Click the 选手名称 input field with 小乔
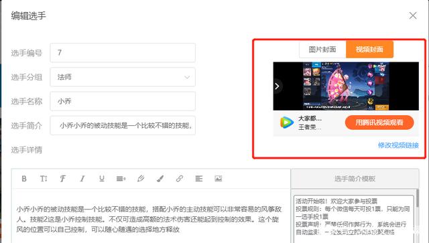The image size is (429, 243). [x=123, y=101]
